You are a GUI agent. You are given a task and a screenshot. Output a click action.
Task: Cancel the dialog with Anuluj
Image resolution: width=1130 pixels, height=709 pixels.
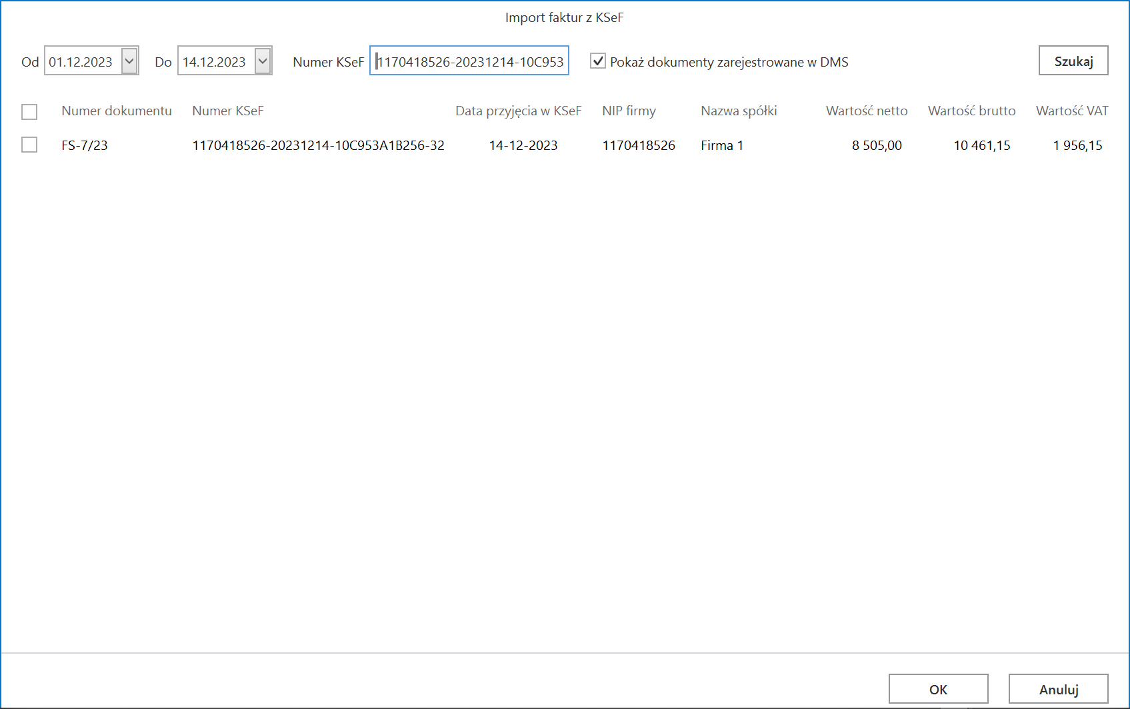point(1058,689)
